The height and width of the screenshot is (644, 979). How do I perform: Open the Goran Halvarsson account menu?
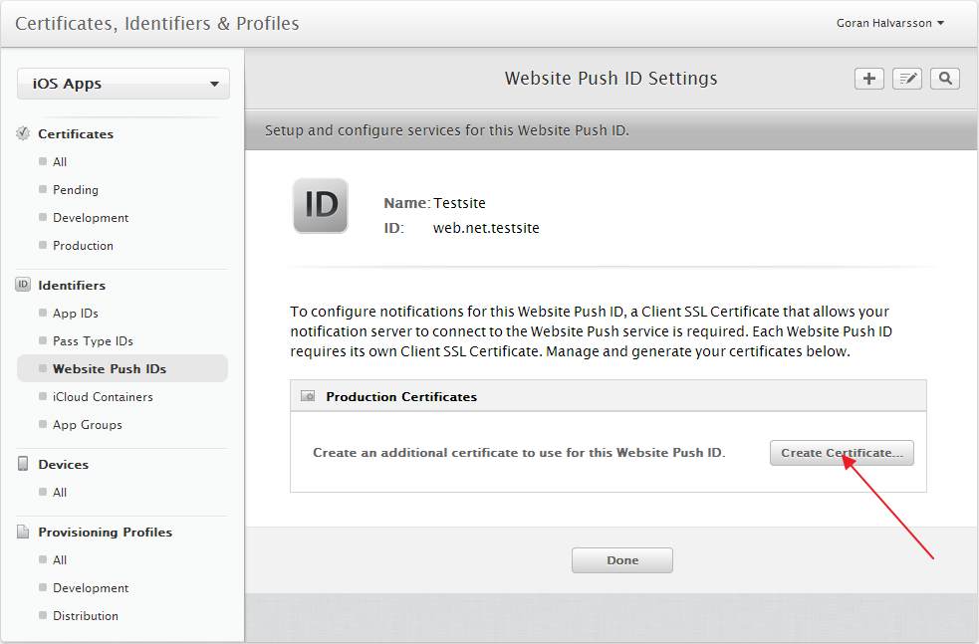click(889, 22)
